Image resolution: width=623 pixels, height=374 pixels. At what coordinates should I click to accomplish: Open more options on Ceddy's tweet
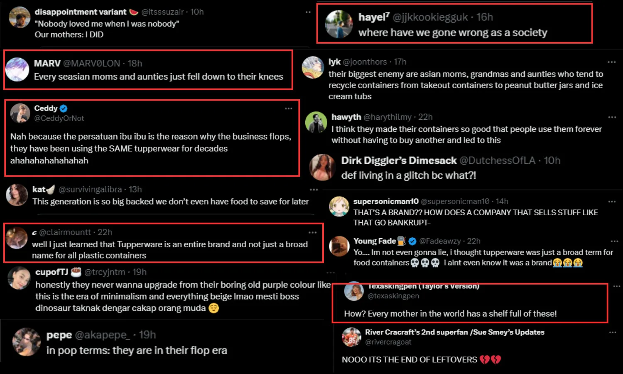pyautogui.click(x=289, y=108)
